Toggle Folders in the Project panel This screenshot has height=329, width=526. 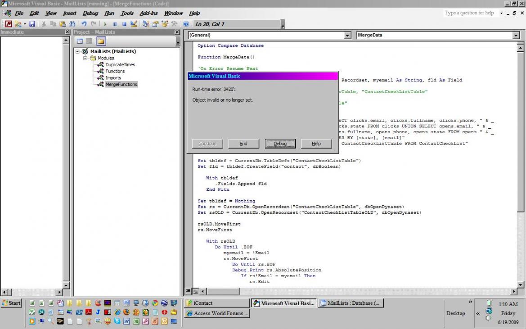pos(101,41)
